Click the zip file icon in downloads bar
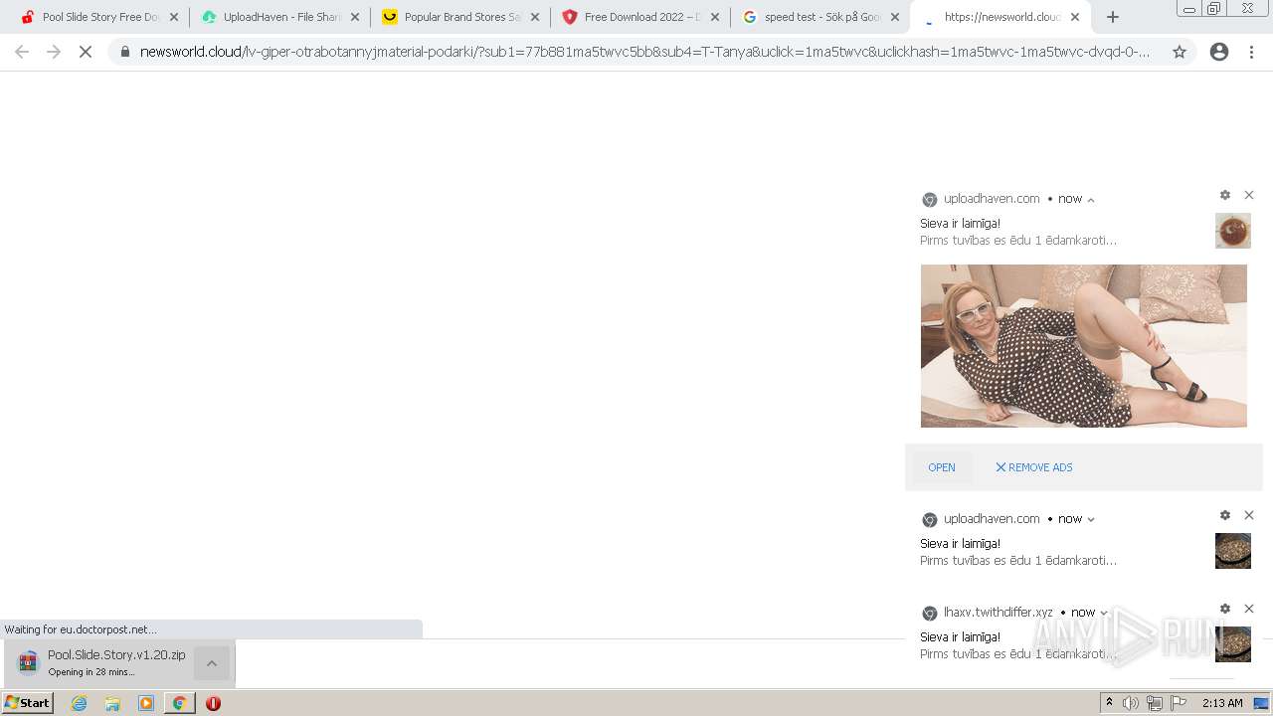The height and width of the screenshot is (716, 1273). [28, 663]
